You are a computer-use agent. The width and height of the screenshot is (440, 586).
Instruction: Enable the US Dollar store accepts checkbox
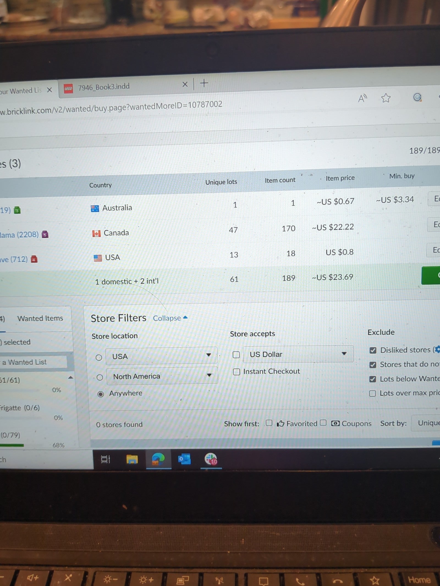[x=236, y=355]
